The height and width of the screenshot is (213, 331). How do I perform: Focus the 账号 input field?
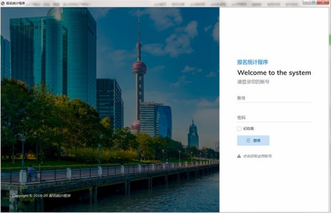click(274, 98)
